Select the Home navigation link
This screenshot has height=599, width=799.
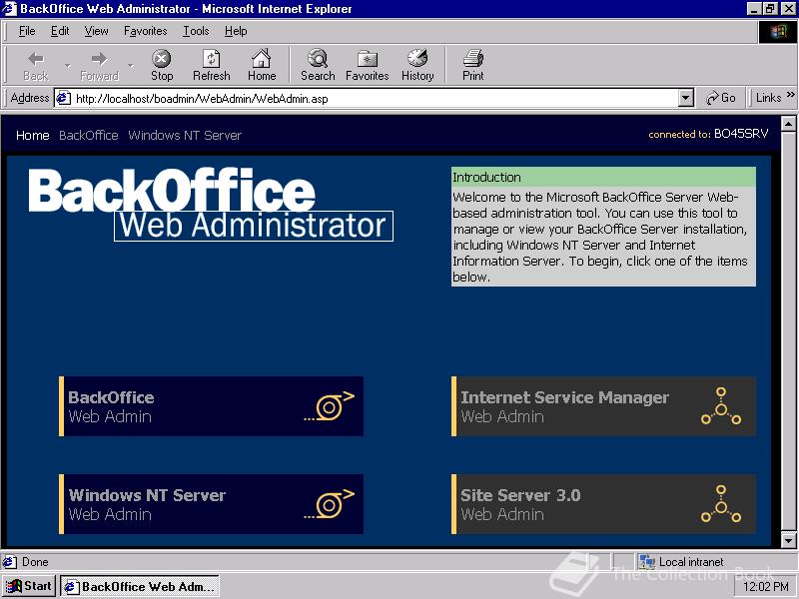(x=33, y=135)
